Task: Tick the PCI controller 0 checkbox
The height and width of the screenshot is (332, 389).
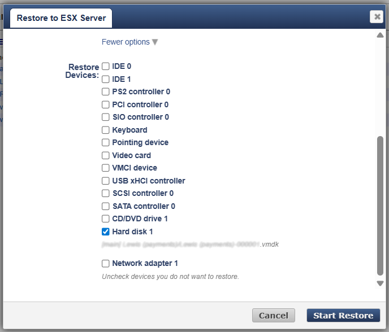Action: point(106,104)
